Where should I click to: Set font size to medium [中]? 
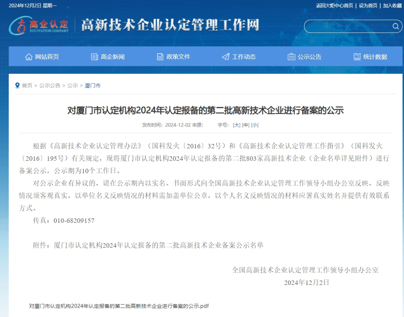pyautogui.click(x=245, y=125)
